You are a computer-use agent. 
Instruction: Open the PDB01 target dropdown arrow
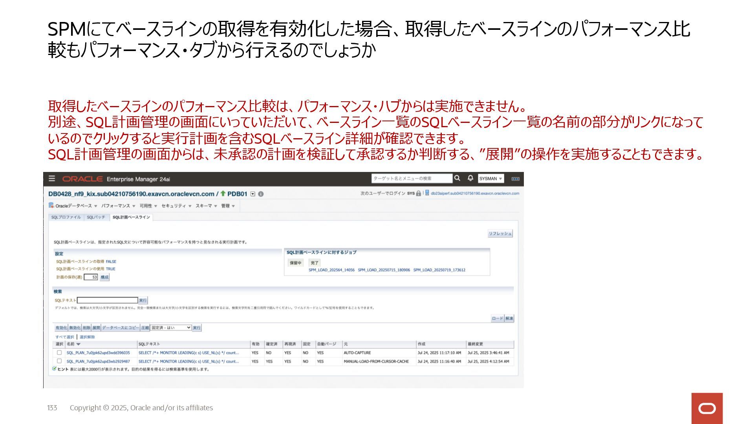(x=253, y=194)
